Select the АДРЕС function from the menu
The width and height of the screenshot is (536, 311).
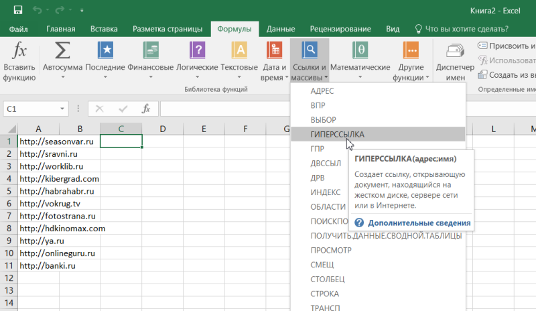(x=378, y=91)
